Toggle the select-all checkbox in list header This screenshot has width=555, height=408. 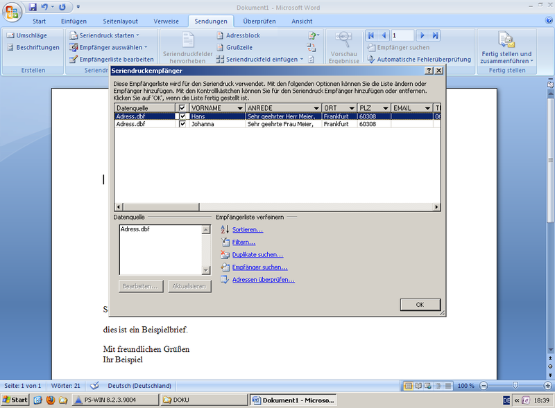[182, 108]
